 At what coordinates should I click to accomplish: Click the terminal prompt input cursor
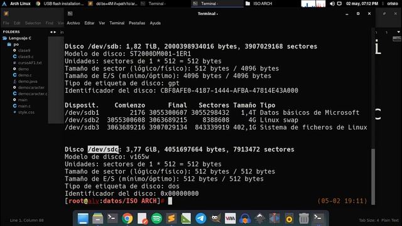(x=170, y=201)
